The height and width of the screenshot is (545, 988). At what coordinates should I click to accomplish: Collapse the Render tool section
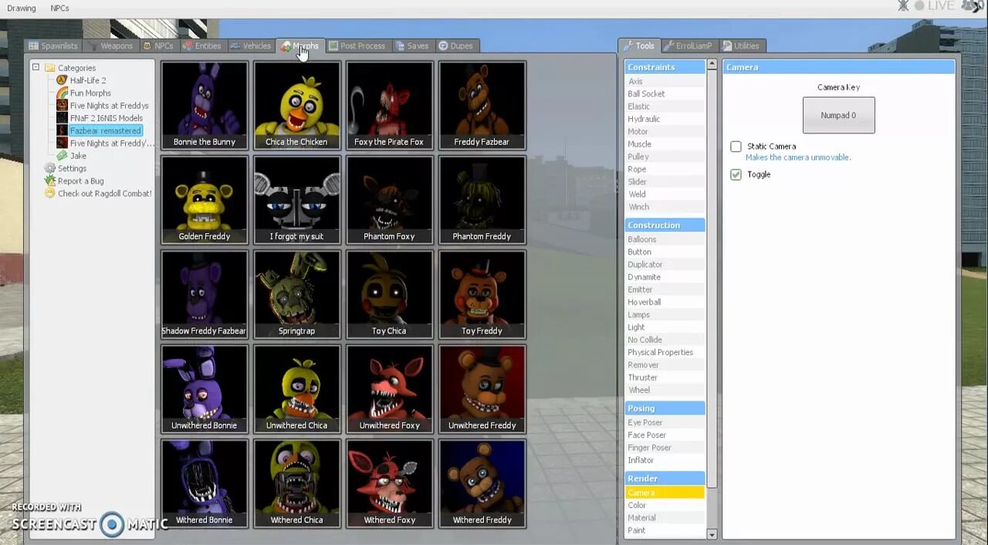pos(665,479)
